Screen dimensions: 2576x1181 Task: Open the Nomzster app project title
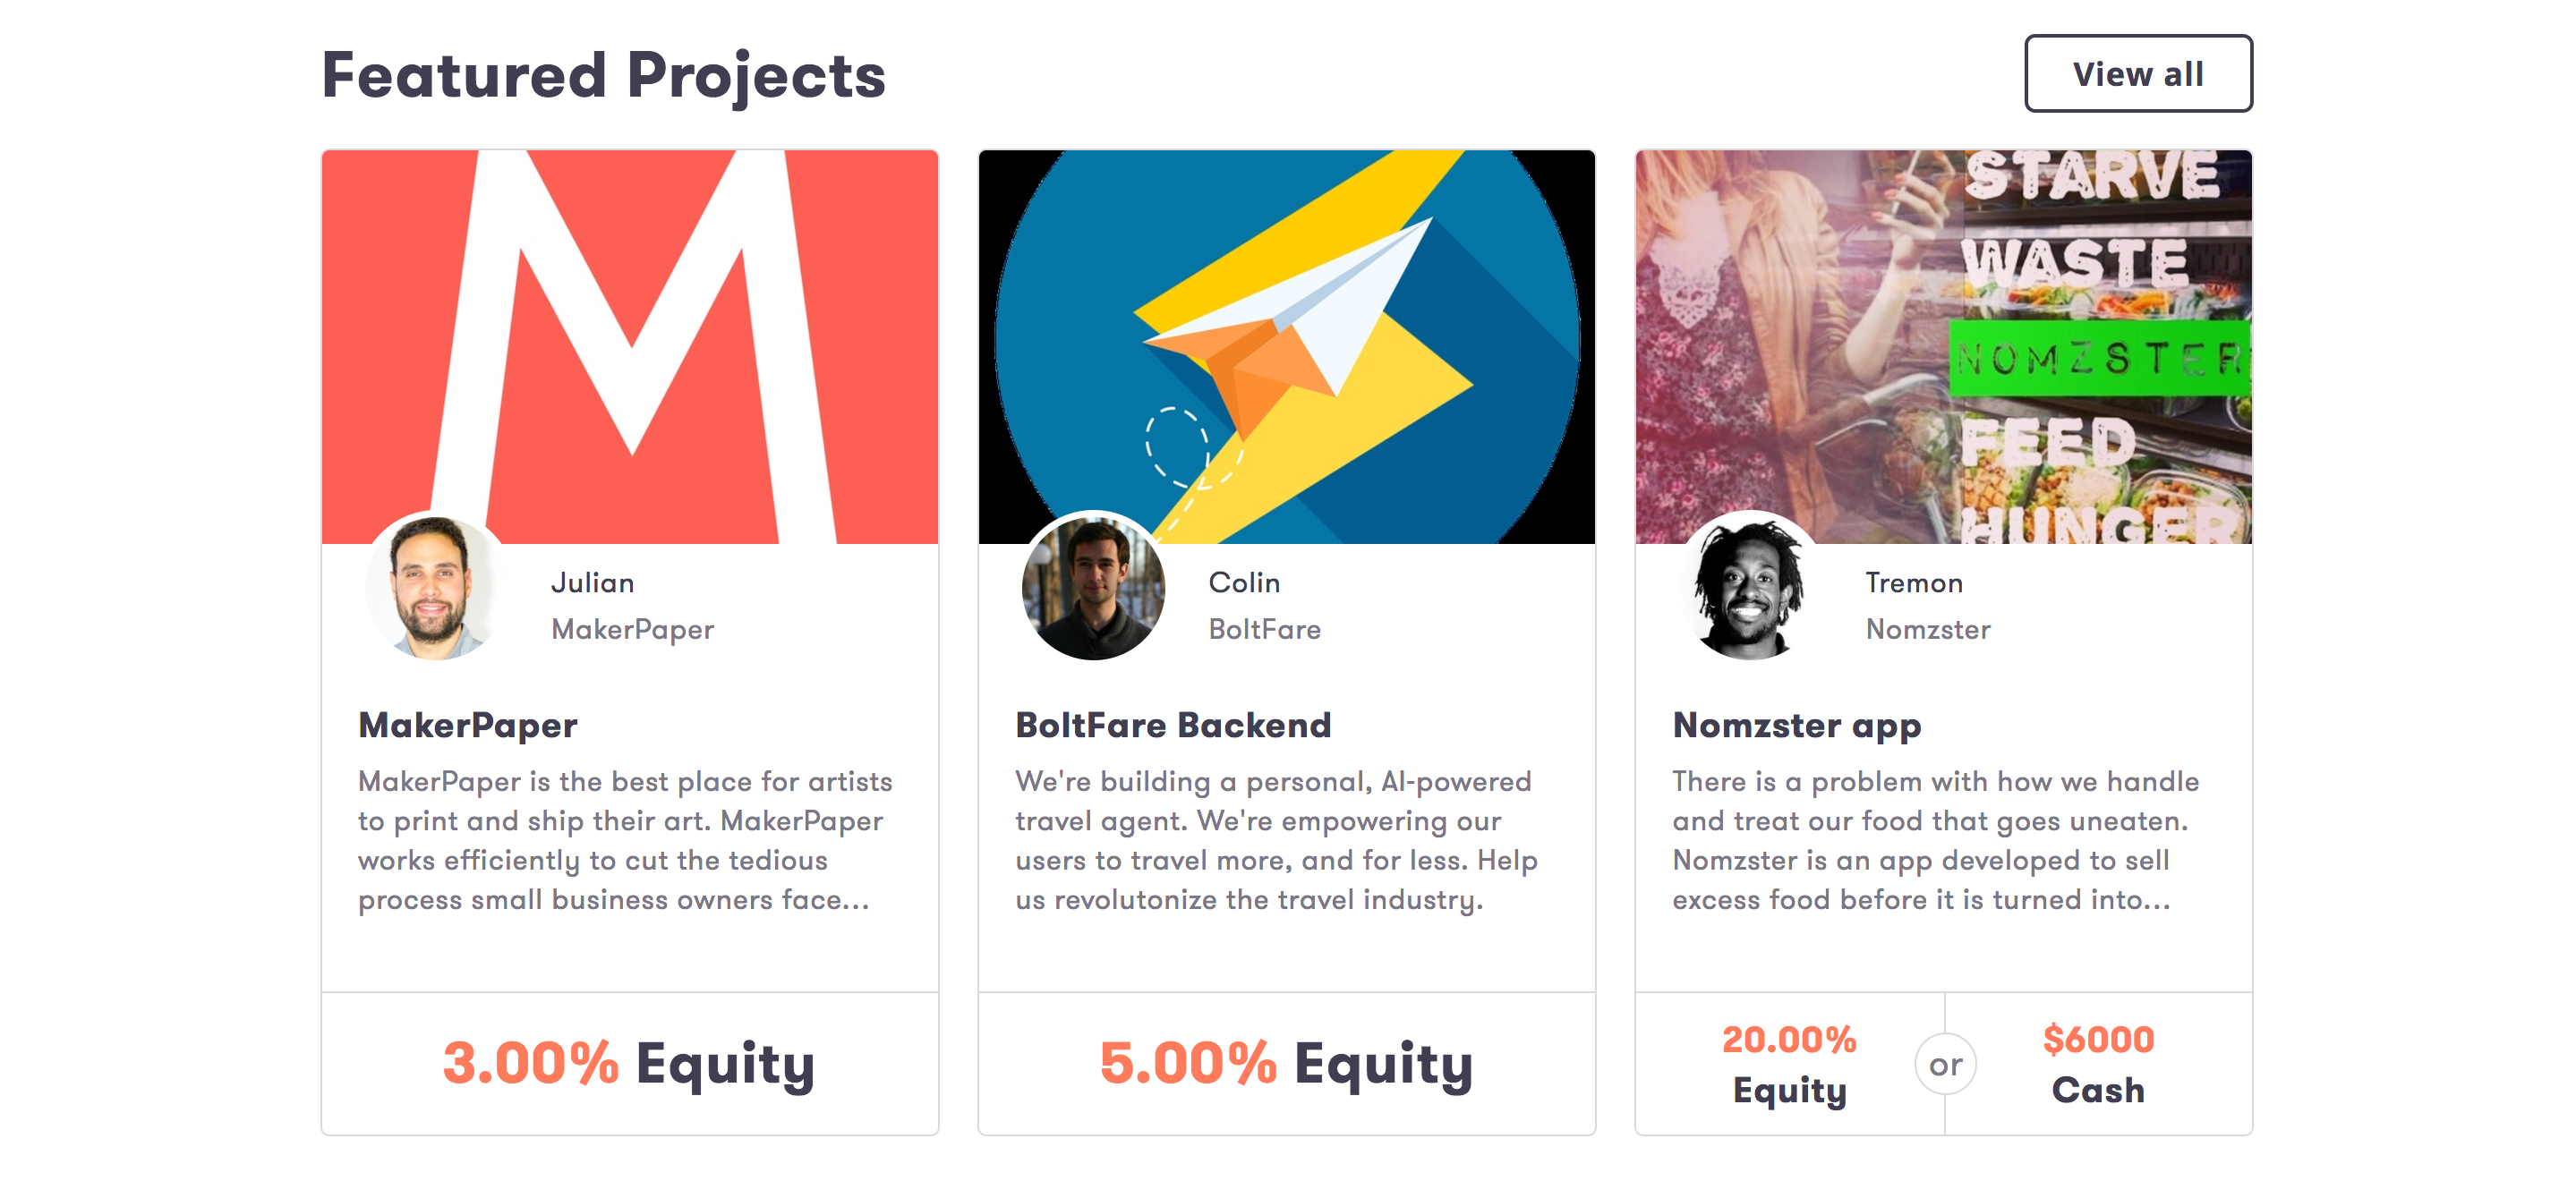[1796, 725]
